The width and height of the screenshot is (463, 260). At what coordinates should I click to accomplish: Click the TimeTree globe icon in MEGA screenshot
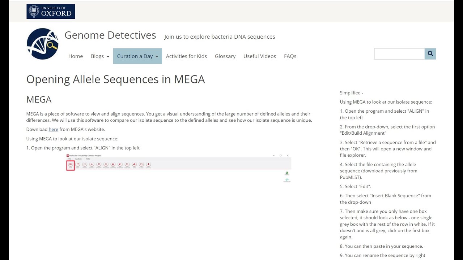click(287, 174)
